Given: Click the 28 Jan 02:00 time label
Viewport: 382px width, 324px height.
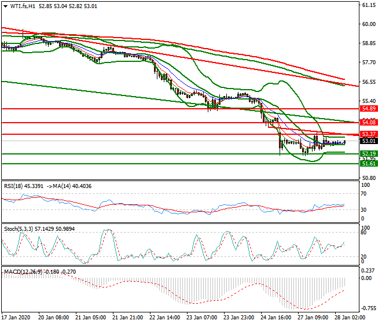Looking at the screenshot, I should (350, 318).
